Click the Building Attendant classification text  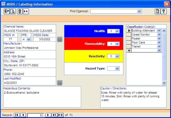click(143, 30)
